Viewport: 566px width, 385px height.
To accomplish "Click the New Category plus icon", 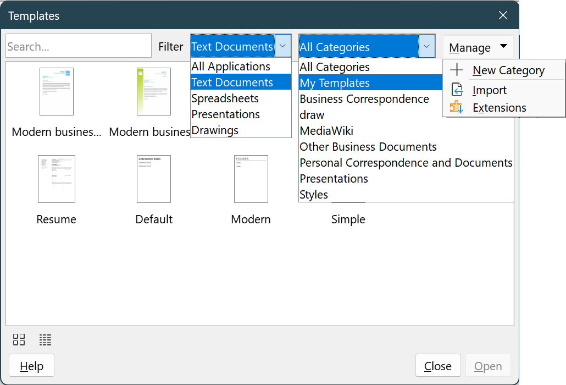I will coord(457,70).
